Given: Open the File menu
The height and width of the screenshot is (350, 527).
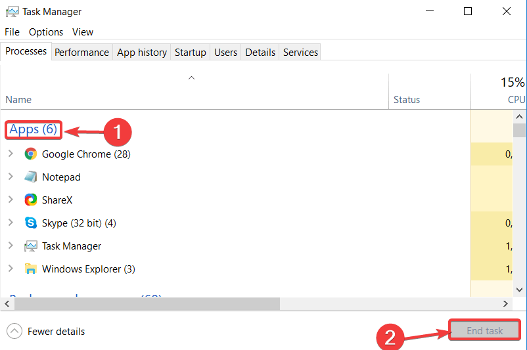Looking at the screenshot, I should coord(12,32).
